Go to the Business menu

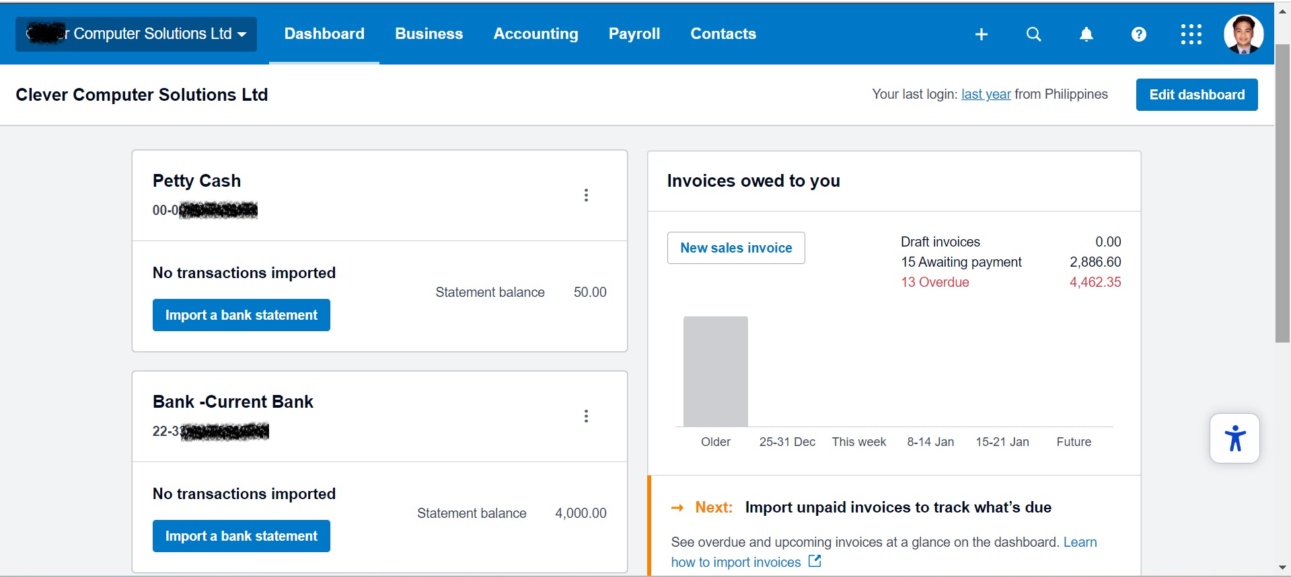(429, 34)
